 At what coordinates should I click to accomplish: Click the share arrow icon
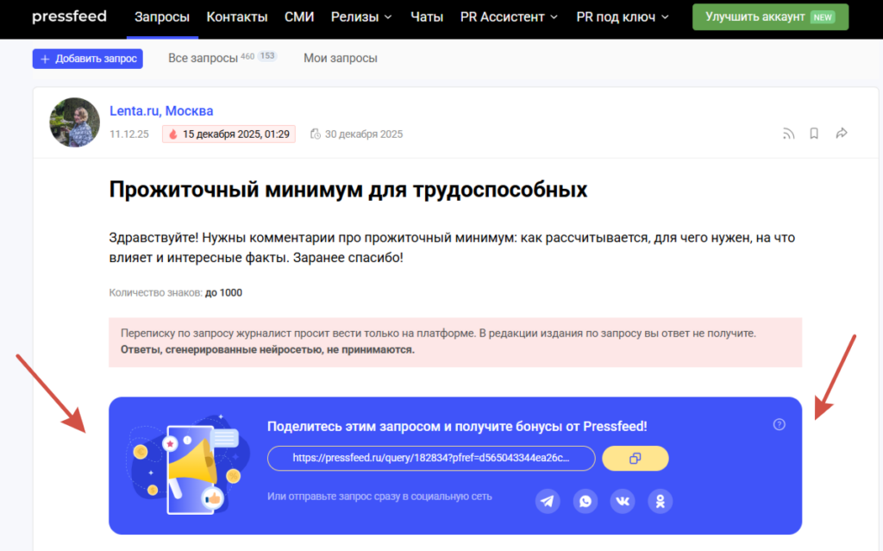[x=842, y=134]
